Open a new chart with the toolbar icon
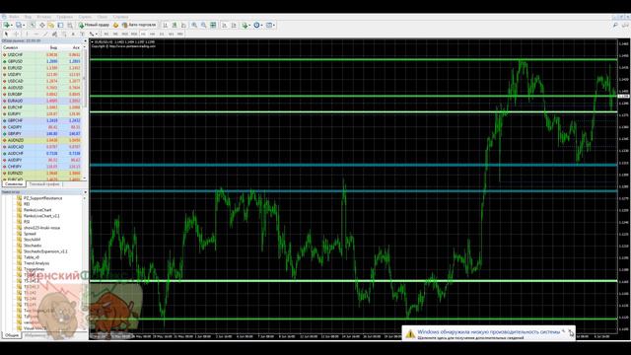The width and height of the screenshot is (631, 355). pos(6,25)
